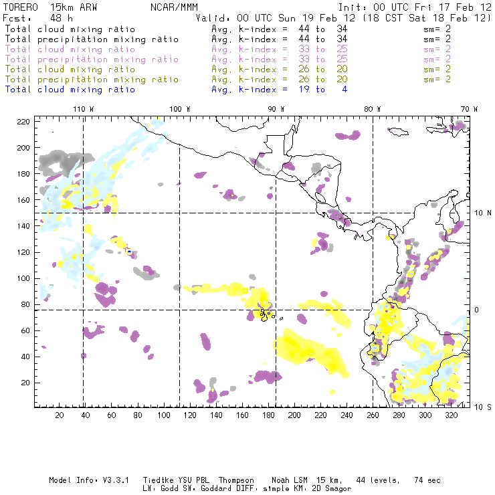Viewport: 495px width, 495px height.
Task: Select the "10 S" latitude label
Action: click(x=483, y=407)
